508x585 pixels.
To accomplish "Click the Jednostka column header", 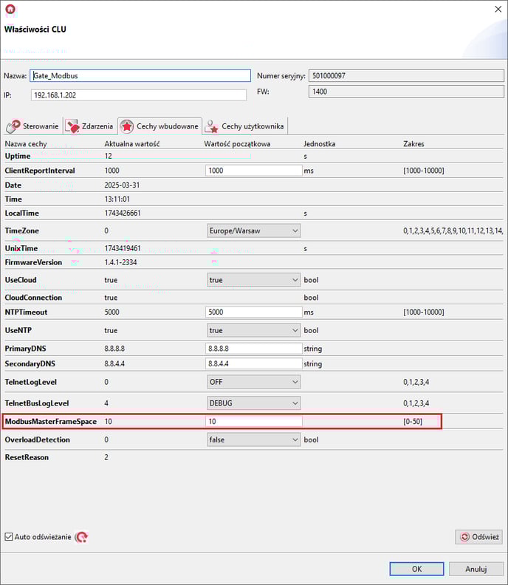I will coord(319,143).
